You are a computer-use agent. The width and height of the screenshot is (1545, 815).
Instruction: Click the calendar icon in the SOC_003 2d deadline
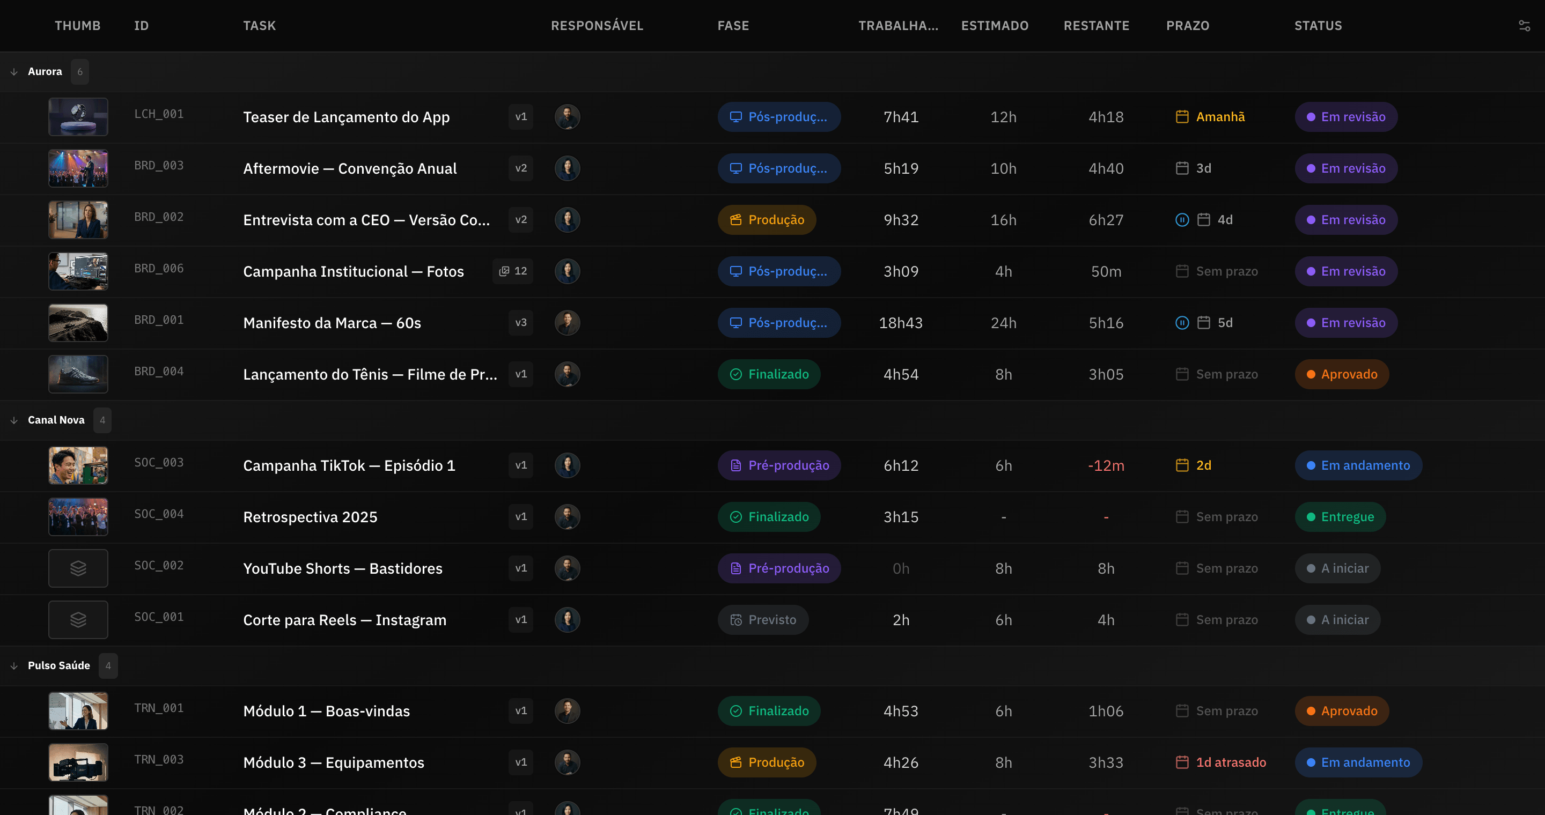click(1181, 465)
